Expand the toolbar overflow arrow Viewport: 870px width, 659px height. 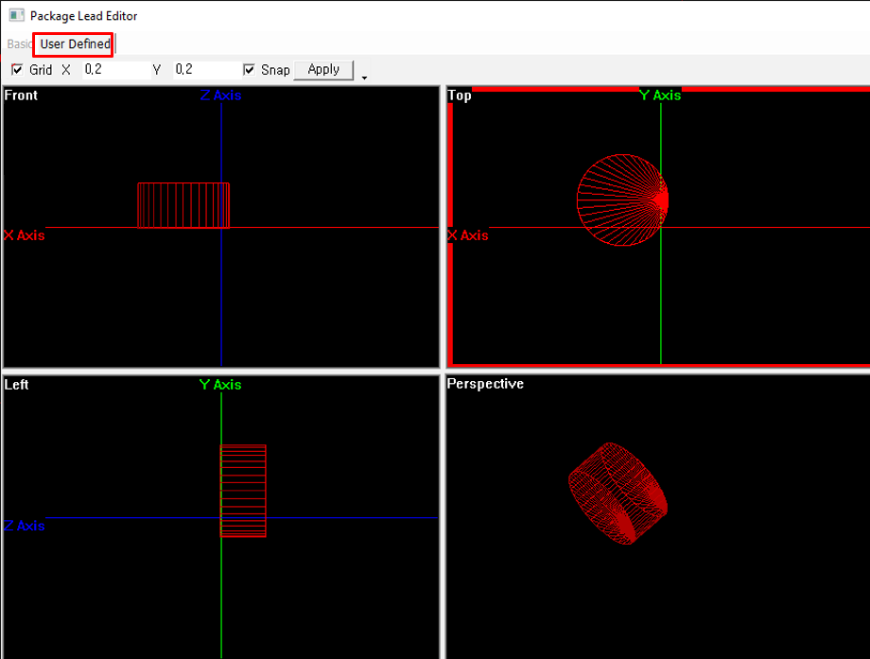pyautogui.click(x=364, y=77)
